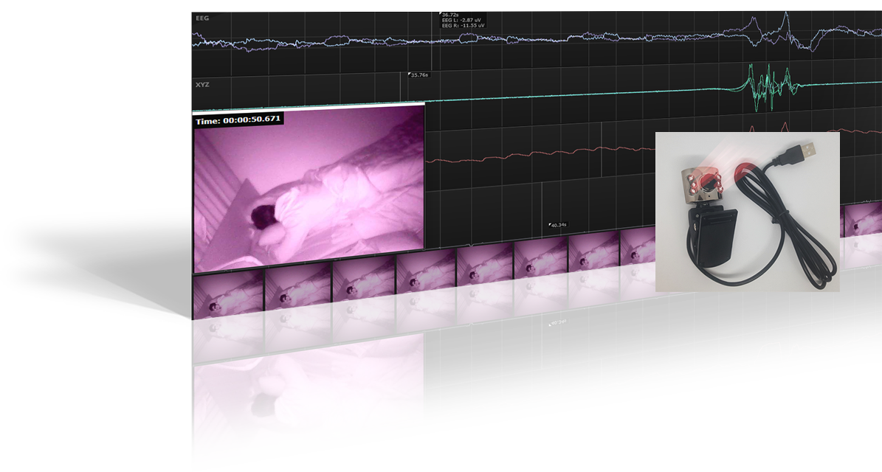Click the XYZ channel label
This screenshot has width=882, height=472.
pos(201,85)
